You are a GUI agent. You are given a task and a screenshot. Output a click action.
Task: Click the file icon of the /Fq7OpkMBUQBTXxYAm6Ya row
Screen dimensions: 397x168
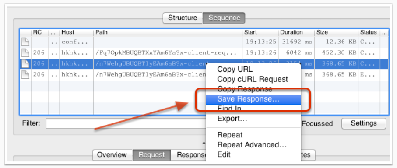25,52
